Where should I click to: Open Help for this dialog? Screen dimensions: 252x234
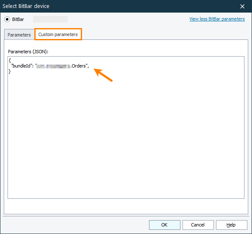(x=231, y=225)
